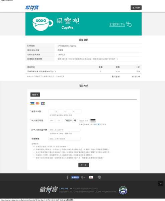Click the pointing hand icon in banner
Image resolution: width=165 pixels, height=201 pixels.
coord(129,24)
